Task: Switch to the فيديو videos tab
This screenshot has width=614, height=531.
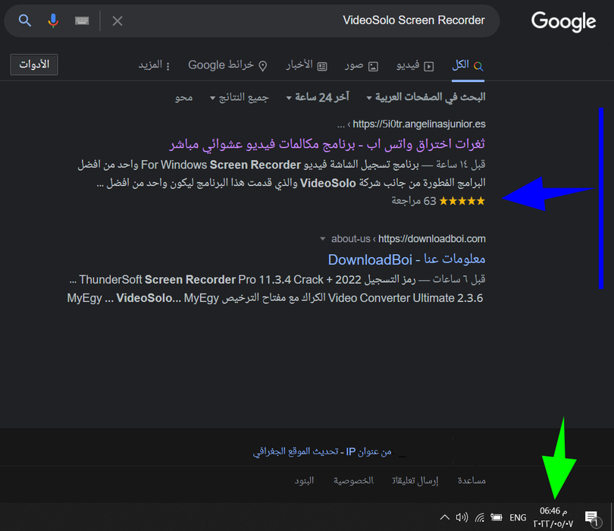Action: [x=415, y=65]
